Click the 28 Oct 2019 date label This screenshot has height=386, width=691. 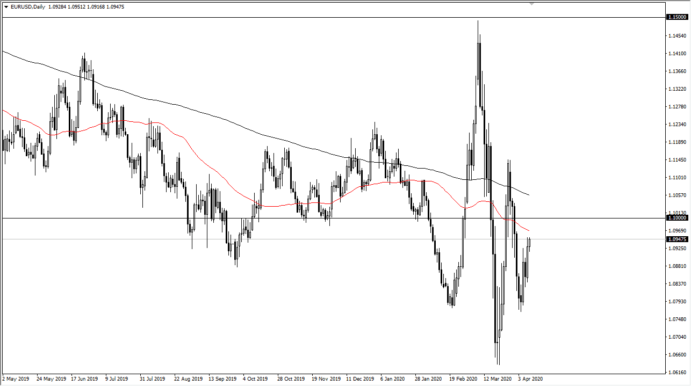tap(291, 379)
